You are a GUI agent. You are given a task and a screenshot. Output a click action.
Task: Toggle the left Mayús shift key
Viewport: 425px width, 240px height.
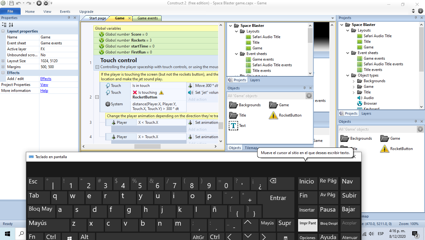coord(48,225)
